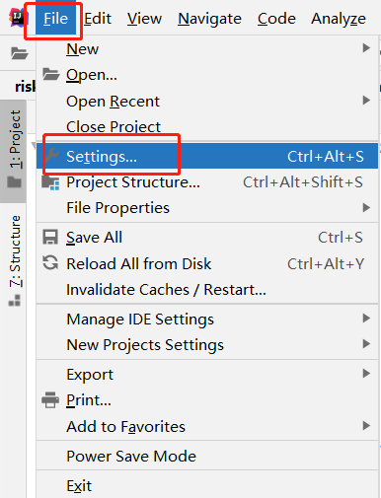Click the Open folder icon in menu
Screen dimensions: 381x498
click(x=51, y=75)
